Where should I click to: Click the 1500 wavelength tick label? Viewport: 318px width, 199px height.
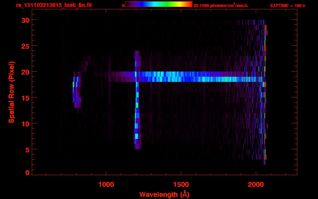pyautogui.click(x=181, y=184)
